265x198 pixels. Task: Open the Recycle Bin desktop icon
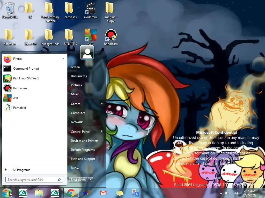tap(10, 10)
